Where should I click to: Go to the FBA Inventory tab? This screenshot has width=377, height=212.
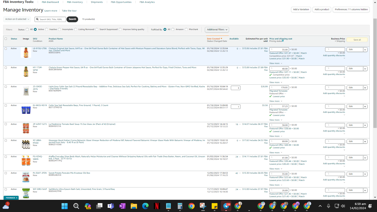(75, 2)
